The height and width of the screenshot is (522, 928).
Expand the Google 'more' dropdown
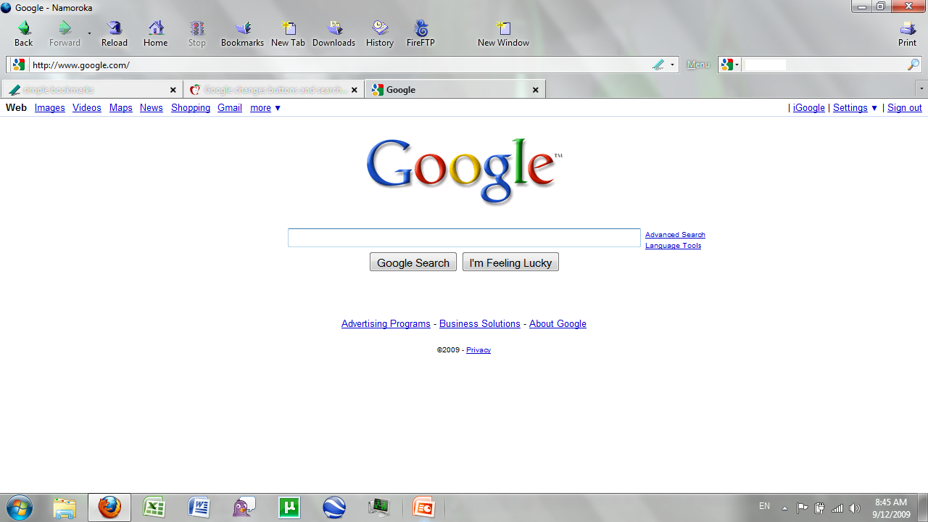pyautogui.click(x=265, y=108)
